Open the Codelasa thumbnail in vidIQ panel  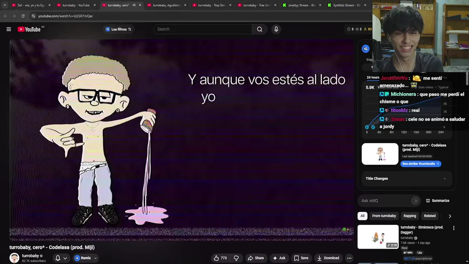coord(380,154)
